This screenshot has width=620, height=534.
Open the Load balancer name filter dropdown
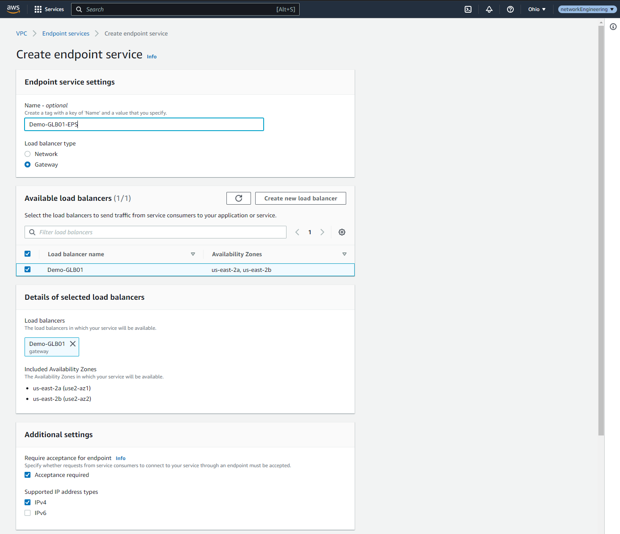193,254
